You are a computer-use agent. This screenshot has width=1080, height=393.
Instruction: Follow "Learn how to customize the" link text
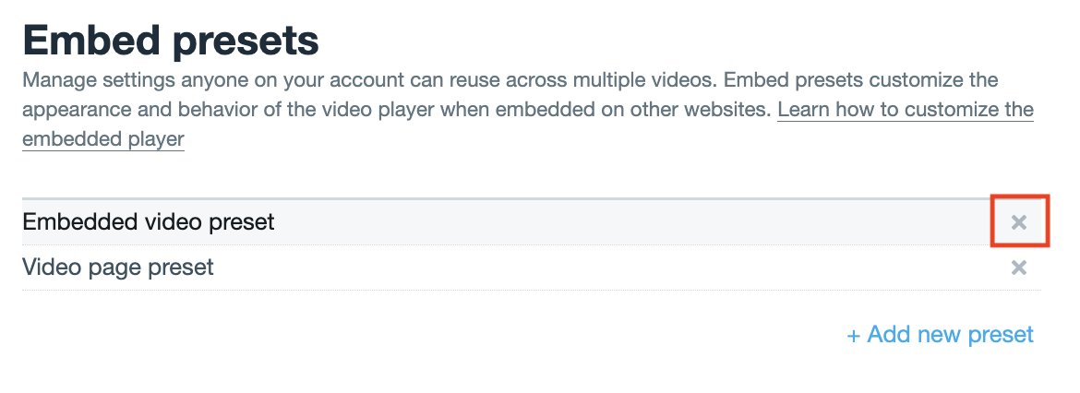point(905,111)
